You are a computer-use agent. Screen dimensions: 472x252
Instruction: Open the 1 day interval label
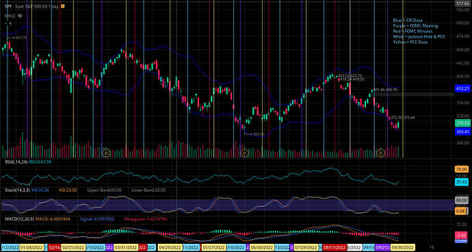click(x=54, y=6)
